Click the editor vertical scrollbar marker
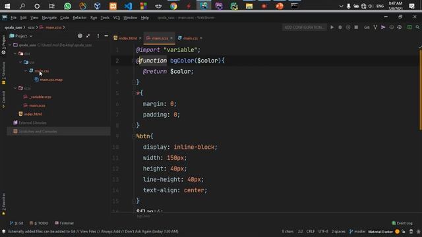422x237 pixels. pos(420,90)
